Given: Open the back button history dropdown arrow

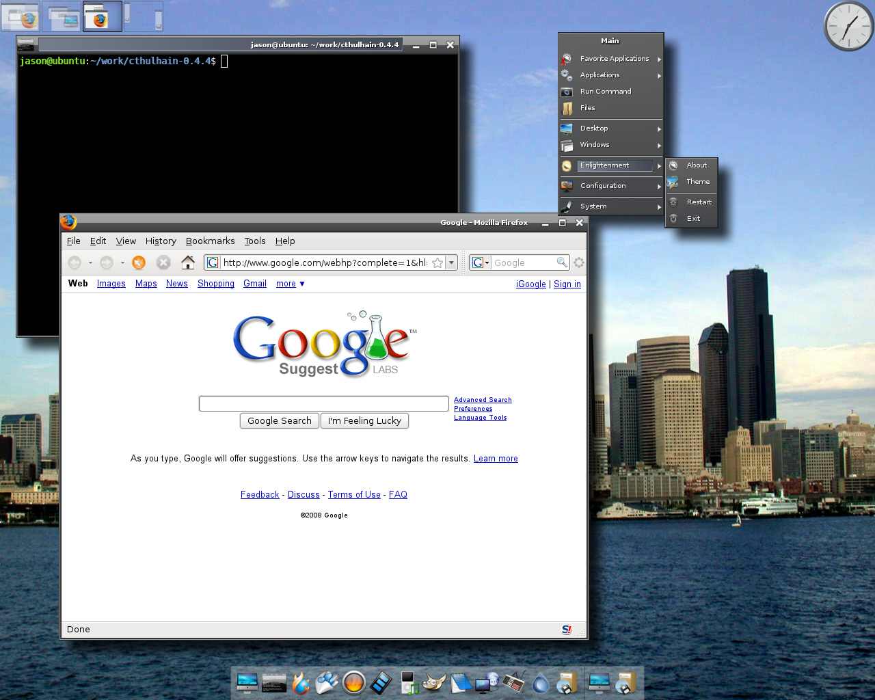Looking at the screenshot, I should coord(90,262).
